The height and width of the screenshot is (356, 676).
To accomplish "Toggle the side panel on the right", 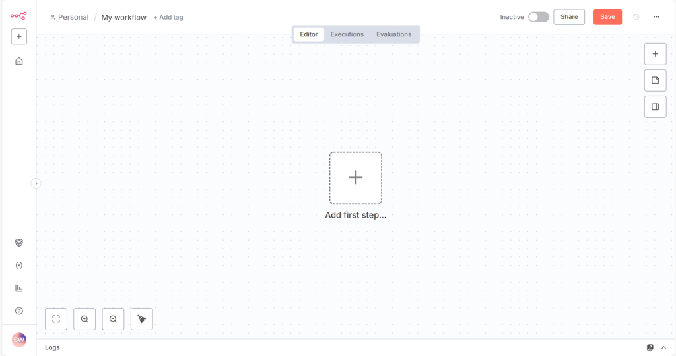I will click(x=655, y=107).
